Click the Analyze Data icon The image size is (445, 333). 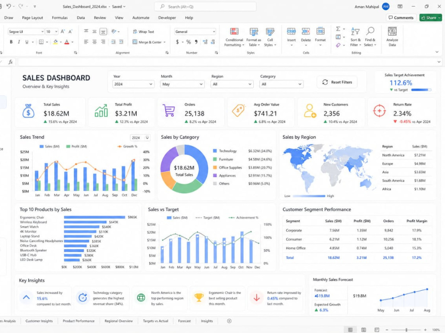(x=392, y=32)
